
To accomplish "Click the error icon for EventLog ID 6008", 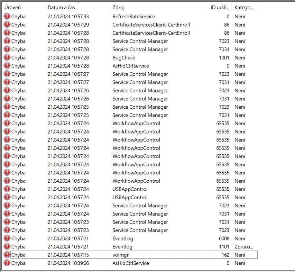I will pos(7,238).
